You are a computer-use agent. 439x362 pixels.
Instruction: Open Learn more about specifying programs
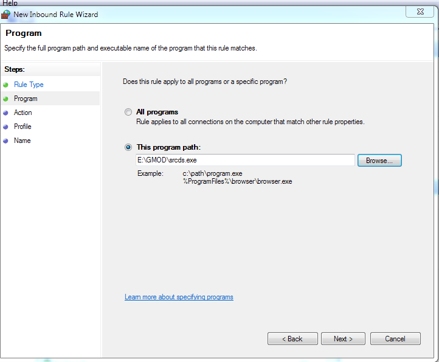(x=179, y=297)
